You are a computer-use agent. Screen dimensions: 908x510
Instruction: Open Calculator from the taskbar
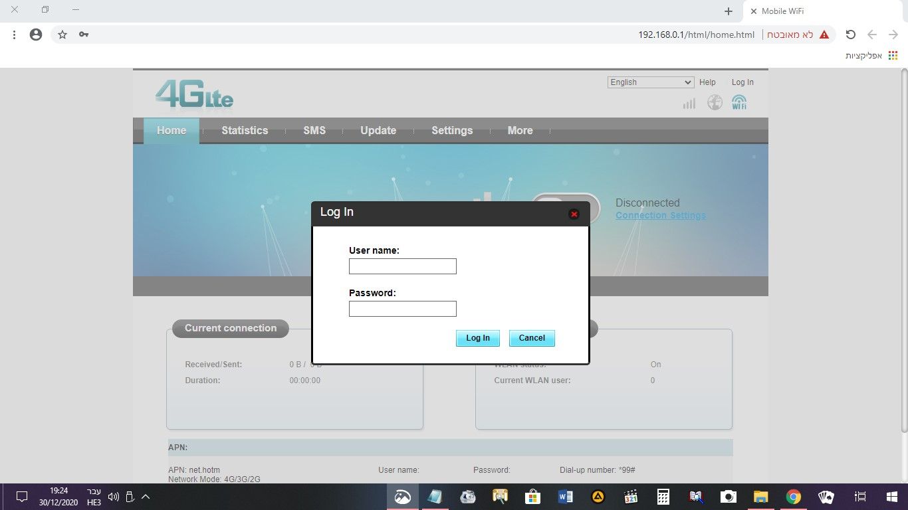(663, 497)
